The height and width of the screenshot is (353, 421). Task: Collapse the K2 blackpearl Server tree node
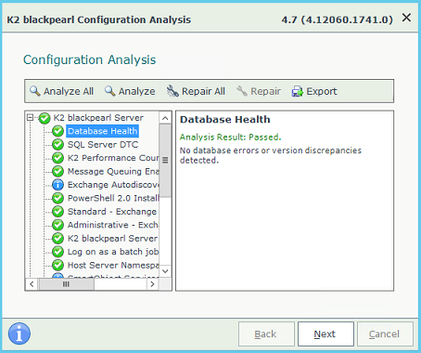click(x=30, y=118)
